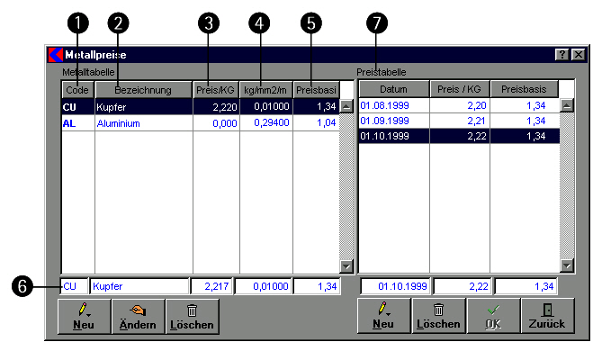Screen dimensions: 602x351
Task: Click the 2,217 price input field
Action: [x=212, y=286]
